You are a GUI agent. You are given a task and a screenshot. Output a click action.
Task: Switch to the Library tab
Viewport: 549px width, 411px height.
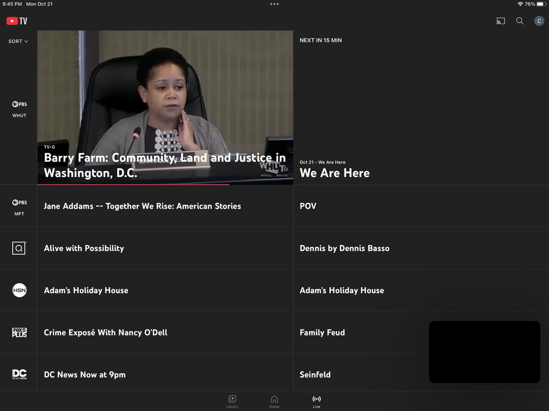(232, 401)
